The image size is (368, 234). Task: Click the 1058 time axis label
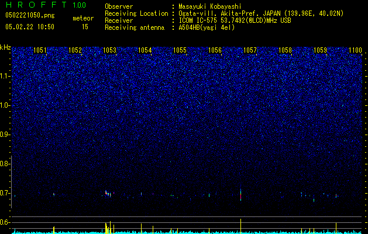[x=285, y=50]
